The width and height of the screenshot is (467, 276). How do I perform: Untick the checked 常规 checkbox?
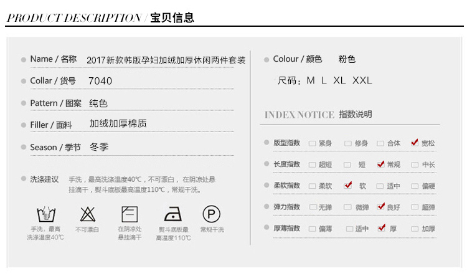[380, 164]
